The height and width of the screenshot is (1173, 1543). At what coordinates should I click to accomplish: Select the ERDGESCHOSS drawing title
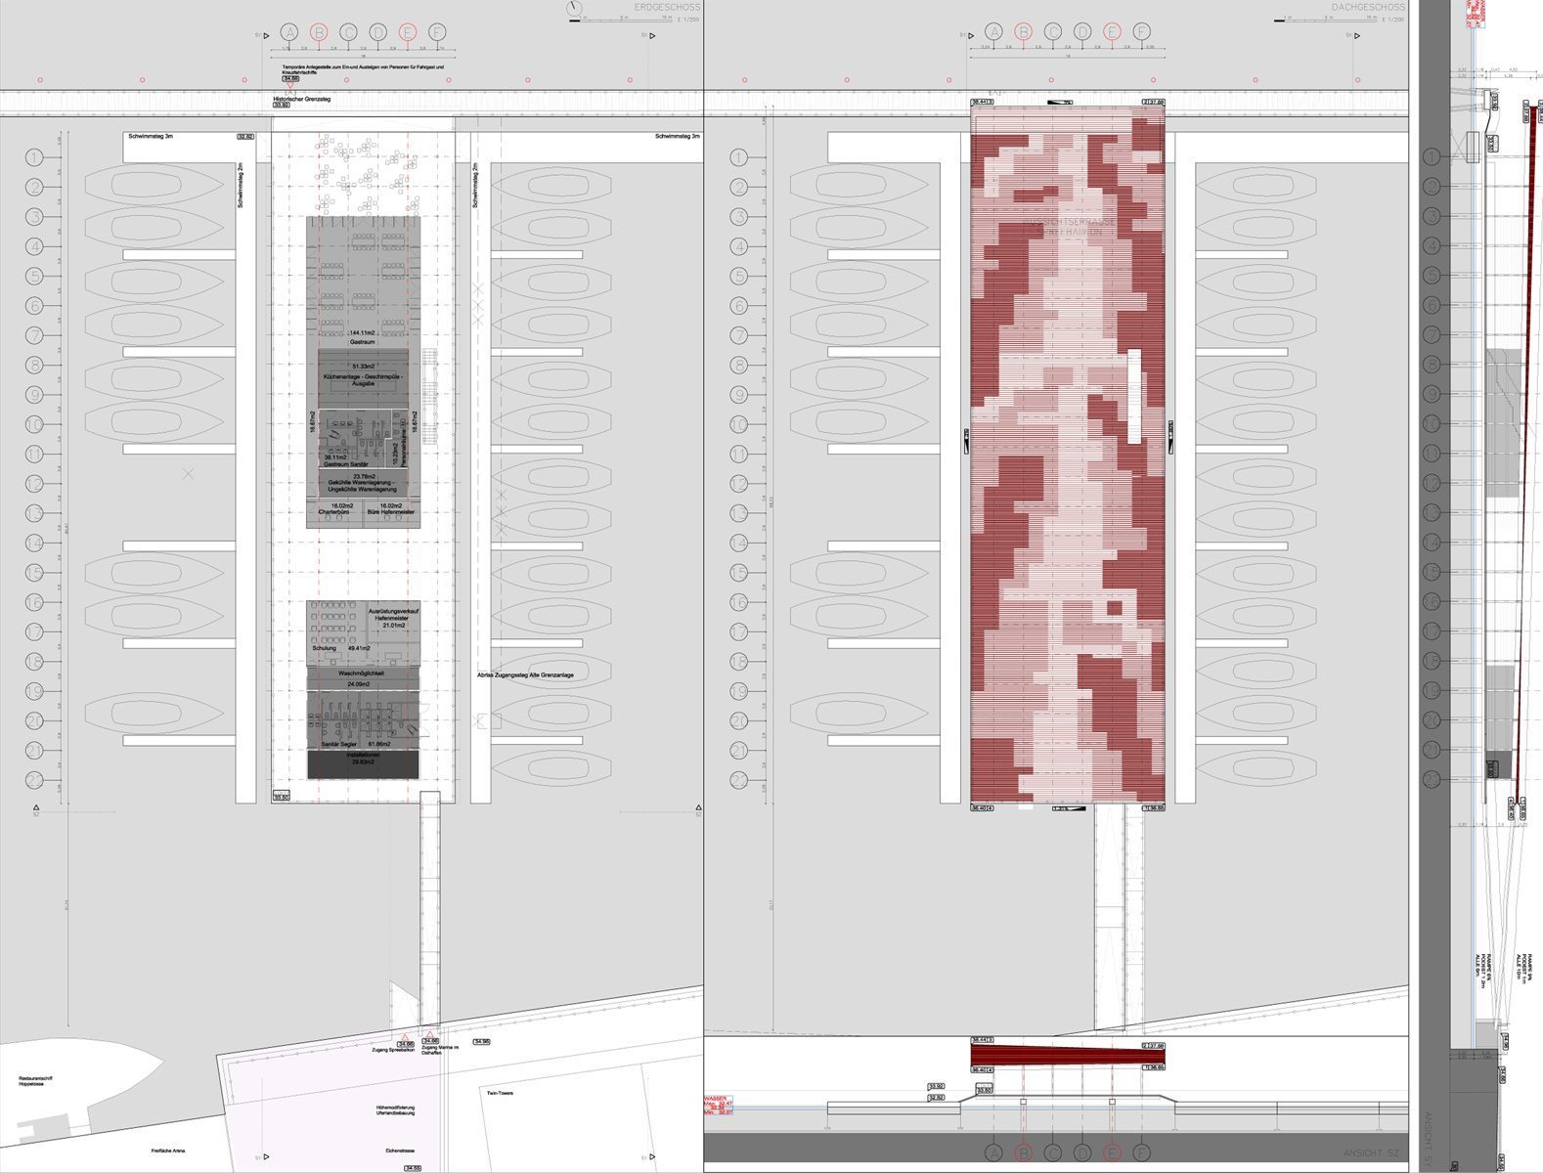[667, 8]
